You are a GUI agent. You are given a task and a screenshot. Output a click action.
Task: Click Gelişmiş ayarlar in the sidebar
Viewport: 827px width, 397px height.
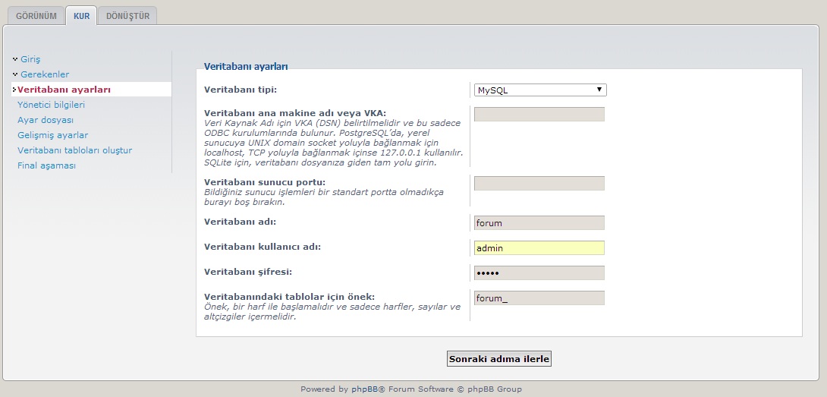point(53,135)
